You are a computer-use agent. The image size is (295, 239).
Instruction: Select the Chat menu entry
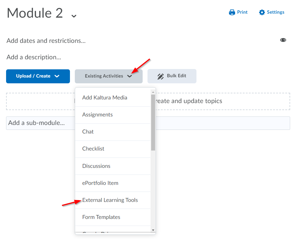point(88,132)
